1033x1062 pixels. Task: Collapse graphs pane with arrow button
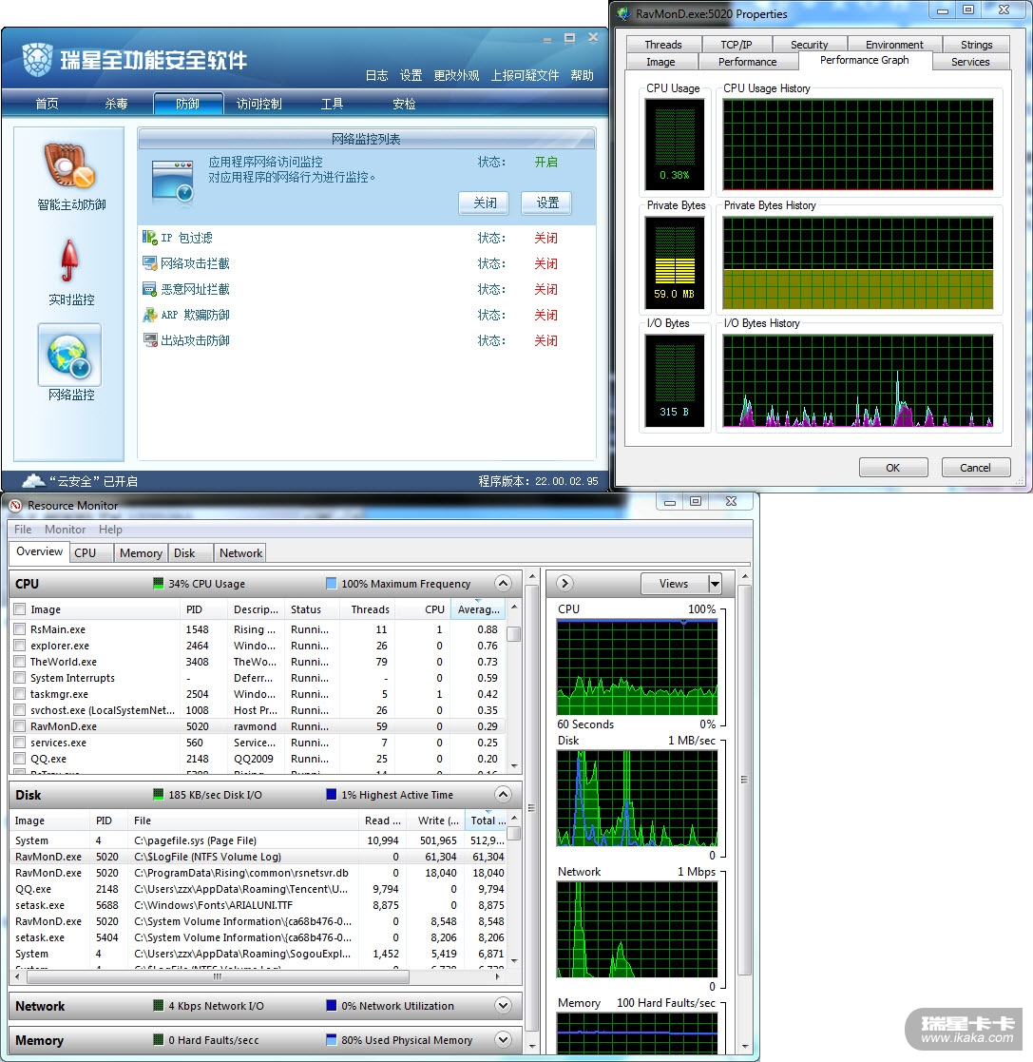pyautogui.click(x=564, y=583)
